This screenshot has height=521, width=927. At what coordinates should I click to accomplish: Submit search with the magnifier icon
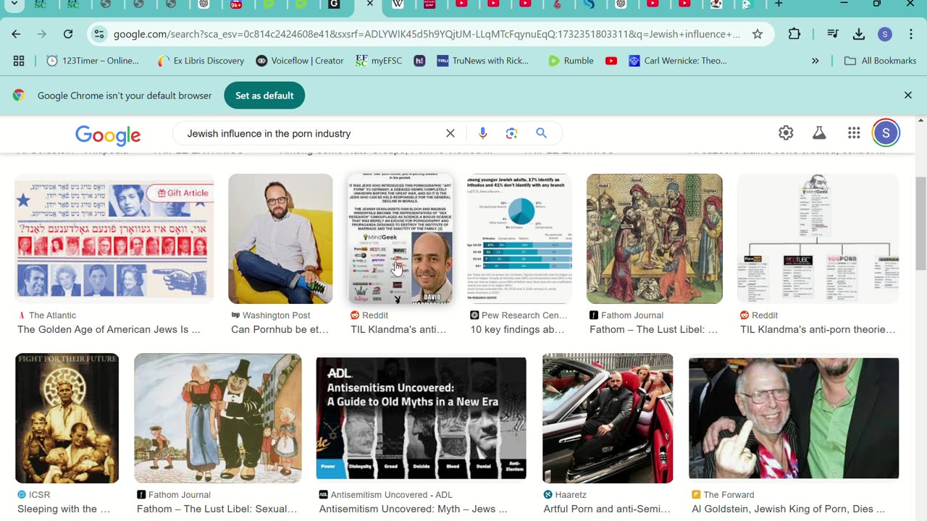[x=541, y=133]
